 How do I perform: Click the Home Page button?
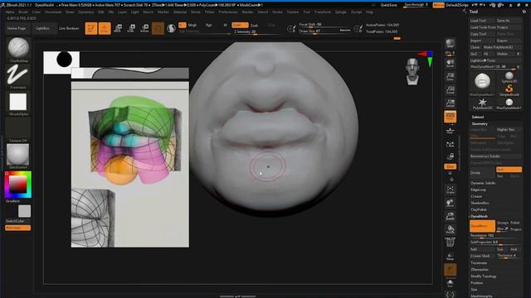tap(17, 28)
